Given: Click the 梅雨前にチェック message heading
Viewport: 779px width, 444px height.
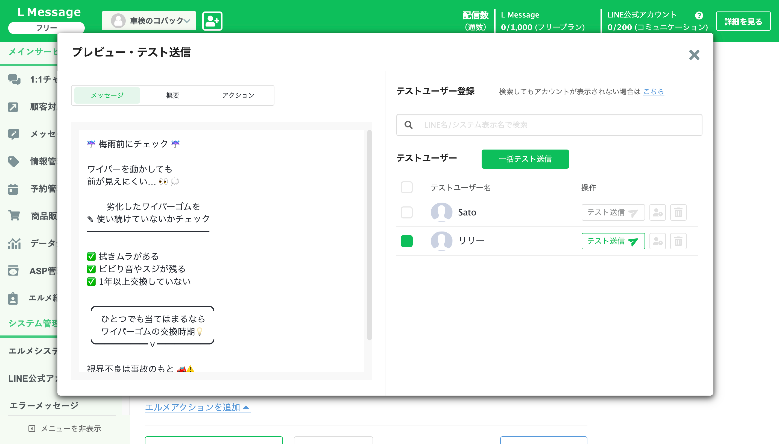Looking at the screenshot, I should [x=133, y=144].
